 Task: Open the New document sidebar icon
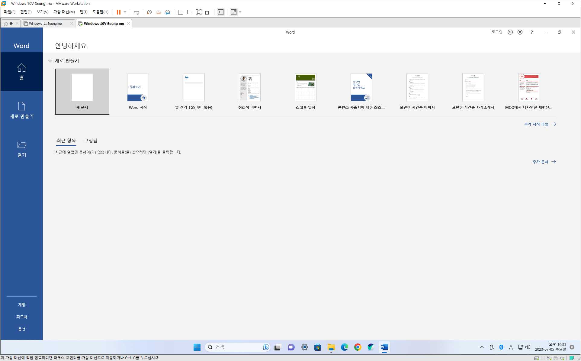click(x=21, y=106)
